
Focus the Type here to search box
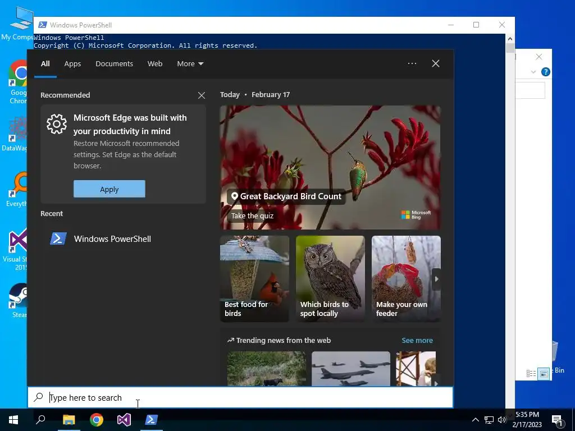click(240, 397)
